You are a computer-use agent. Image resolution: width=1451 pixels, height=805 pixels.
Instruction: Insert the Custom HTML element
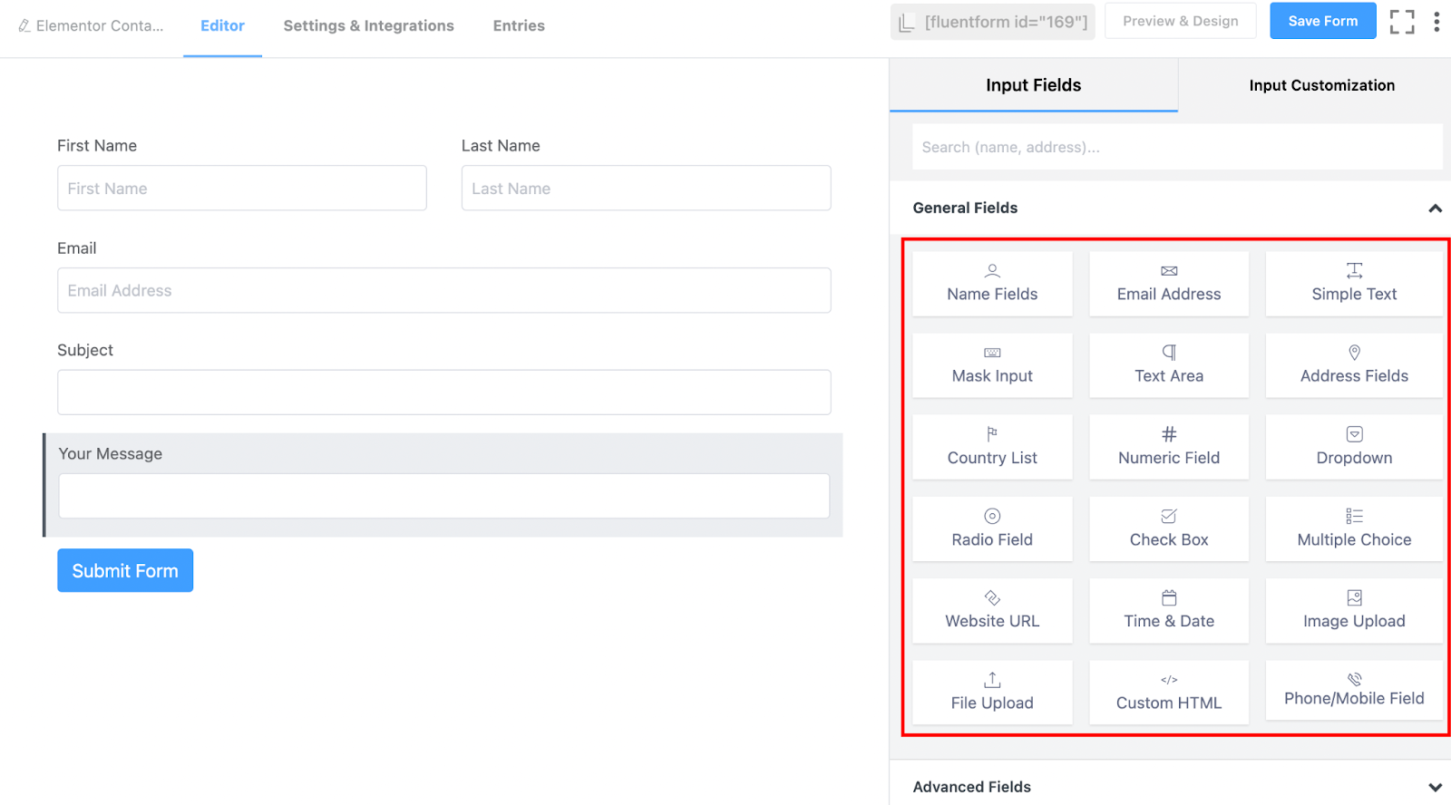tap(1169, 692)
